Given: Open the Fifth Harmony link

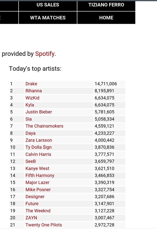Looking at the screenshot, I should coord(40,176).
